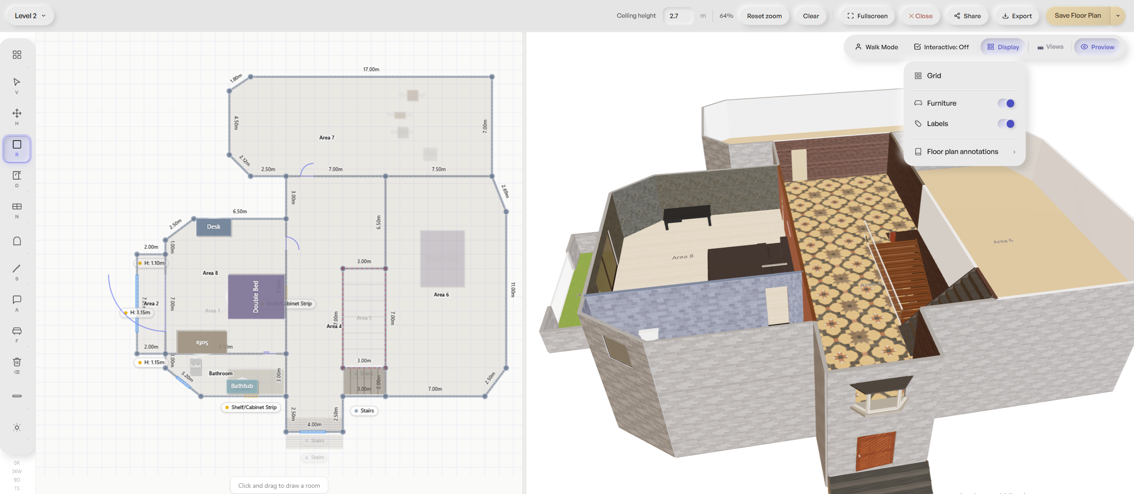Select the Double Bed in floor plan
This screenshot has width=1134, height=494.
click(x=256, y=296)
